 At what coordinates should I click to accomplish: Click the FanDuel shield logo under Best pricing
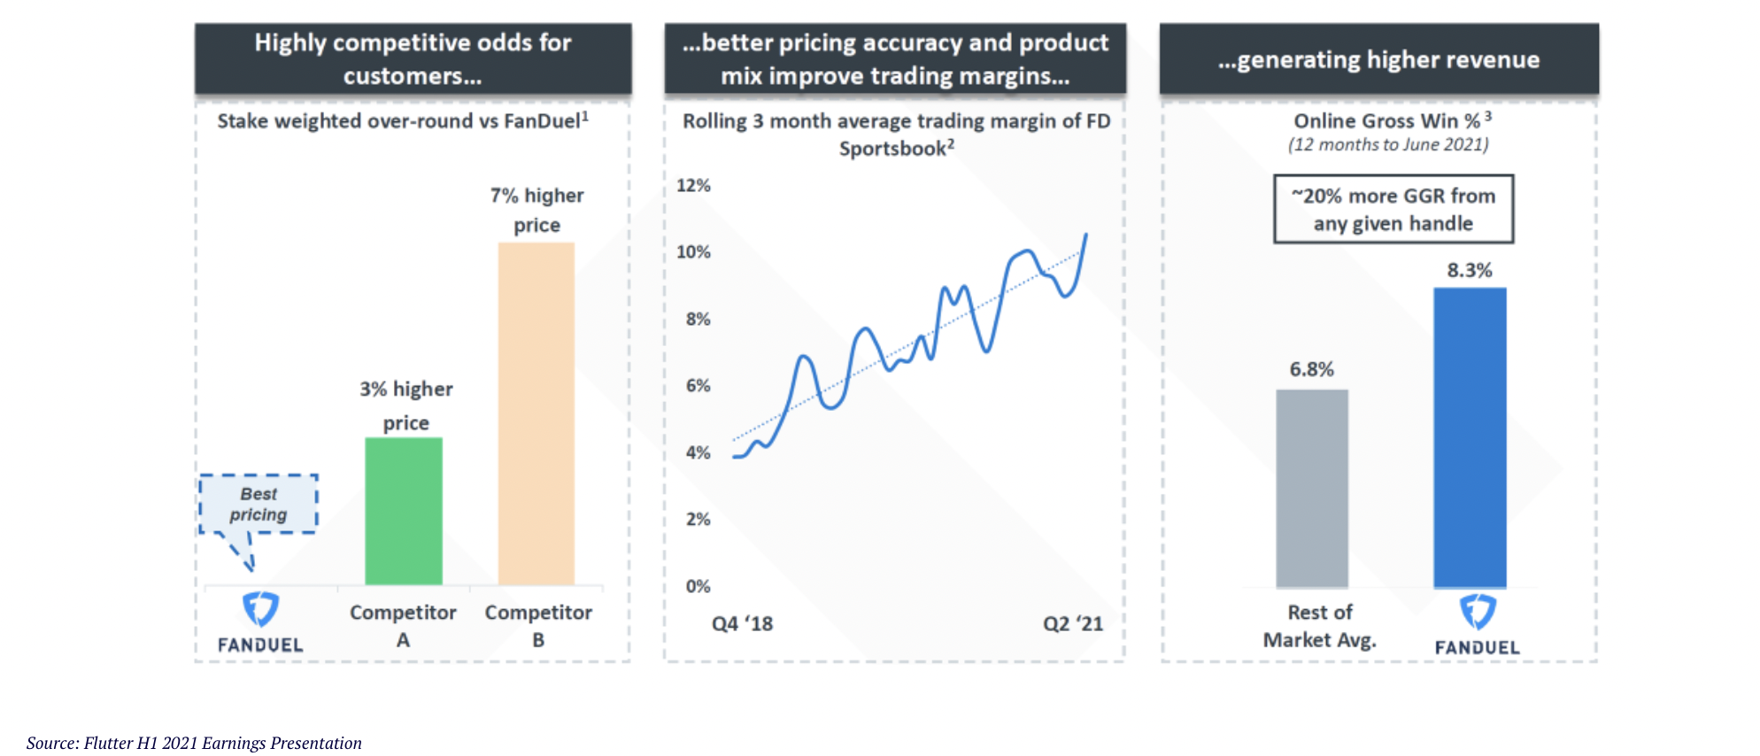pos(260,609)
